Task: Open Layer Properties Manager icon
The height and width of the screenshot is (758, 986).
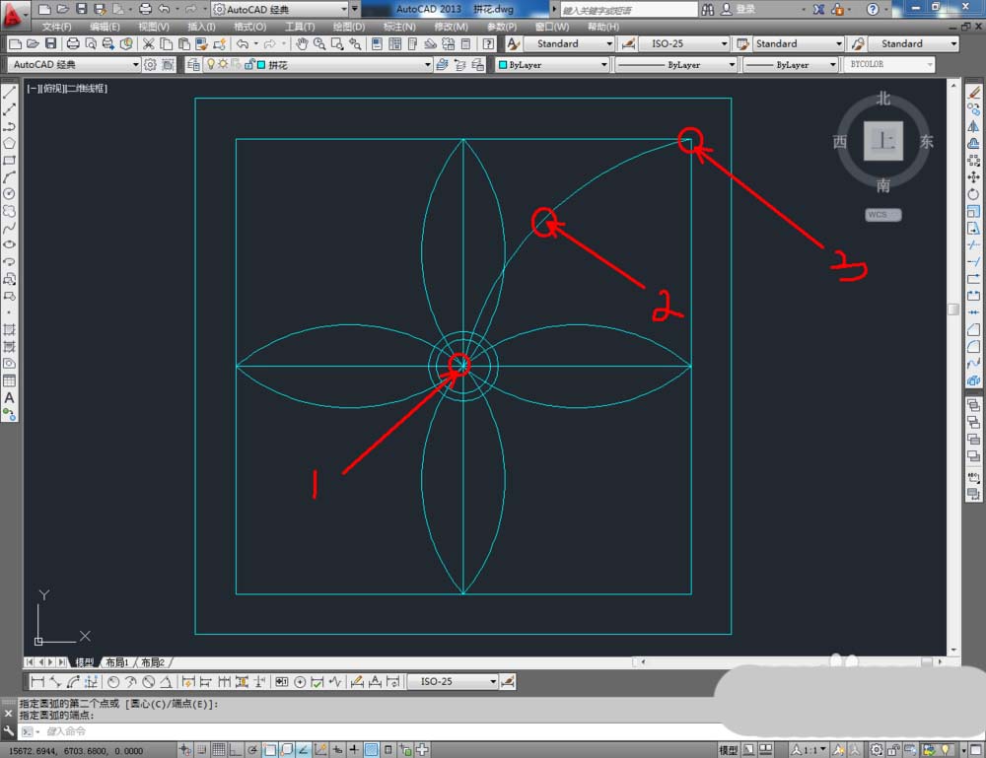Action: click(193, 65)
